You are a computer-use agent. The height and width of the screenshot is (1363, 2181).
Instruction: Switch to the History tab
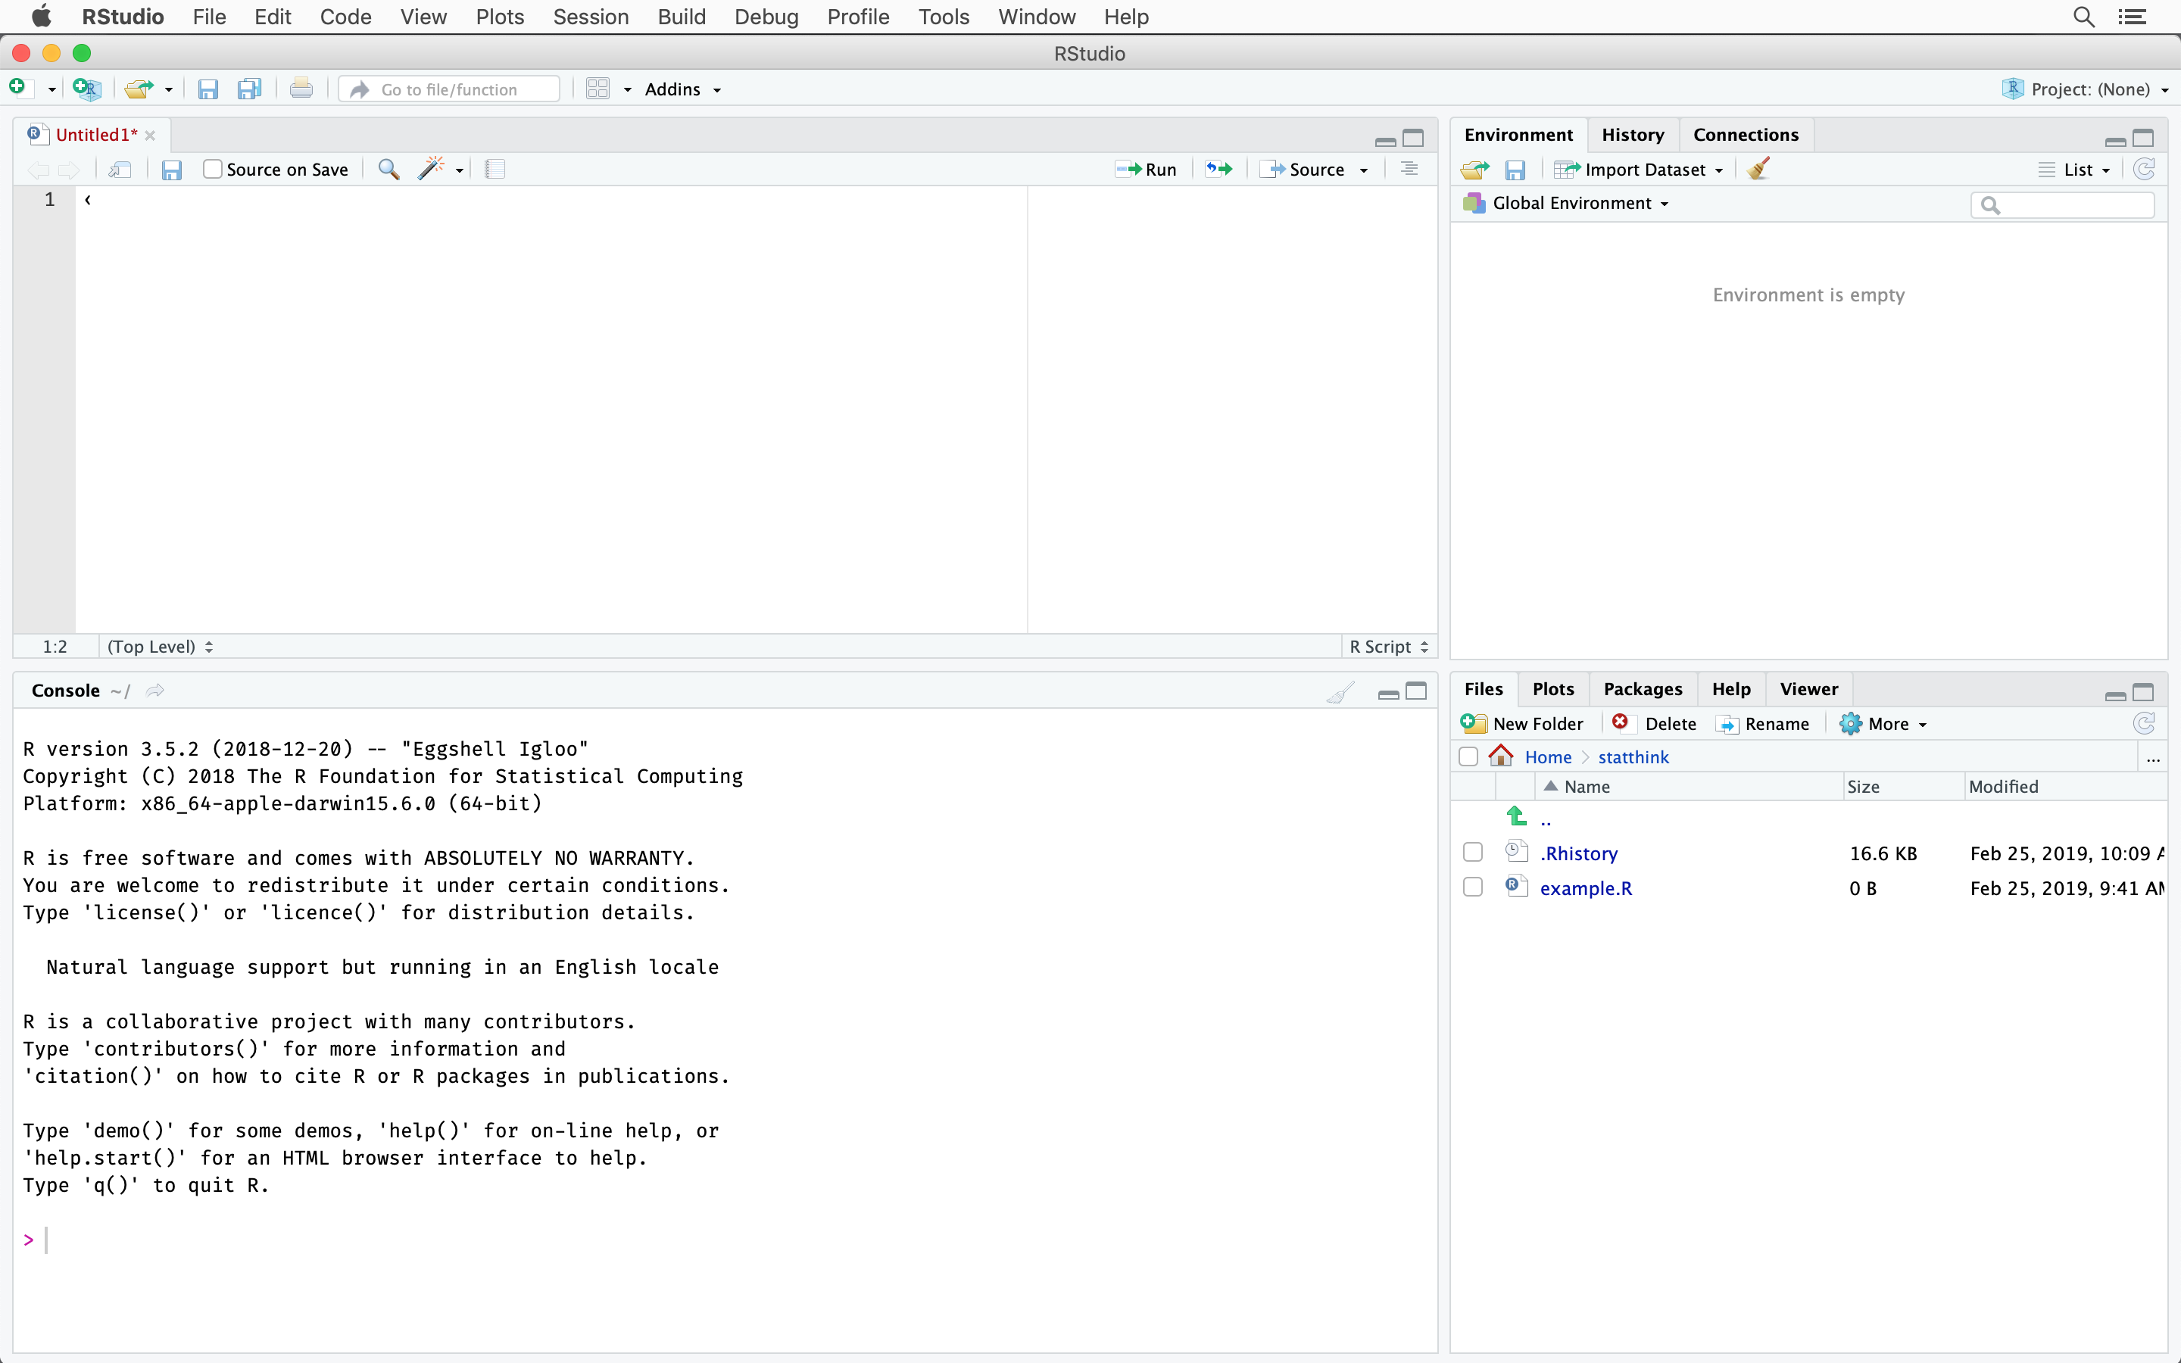[1632, 134]
